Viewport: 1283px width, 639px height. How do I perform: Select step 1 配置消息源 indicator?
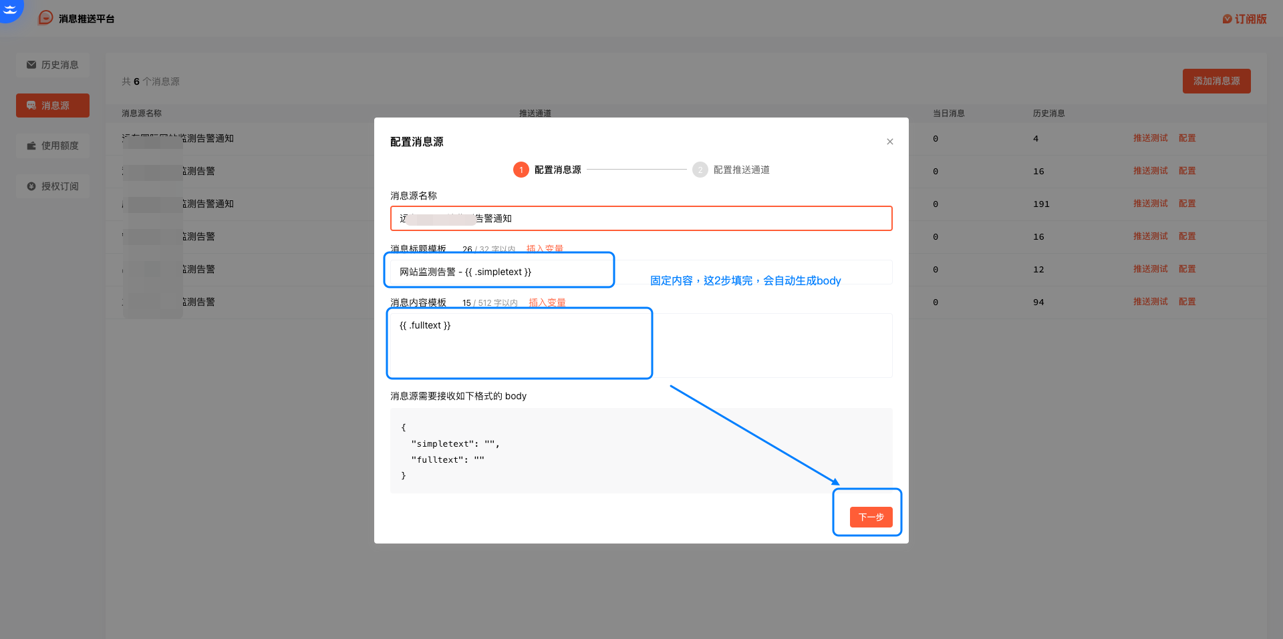point(521,170)
